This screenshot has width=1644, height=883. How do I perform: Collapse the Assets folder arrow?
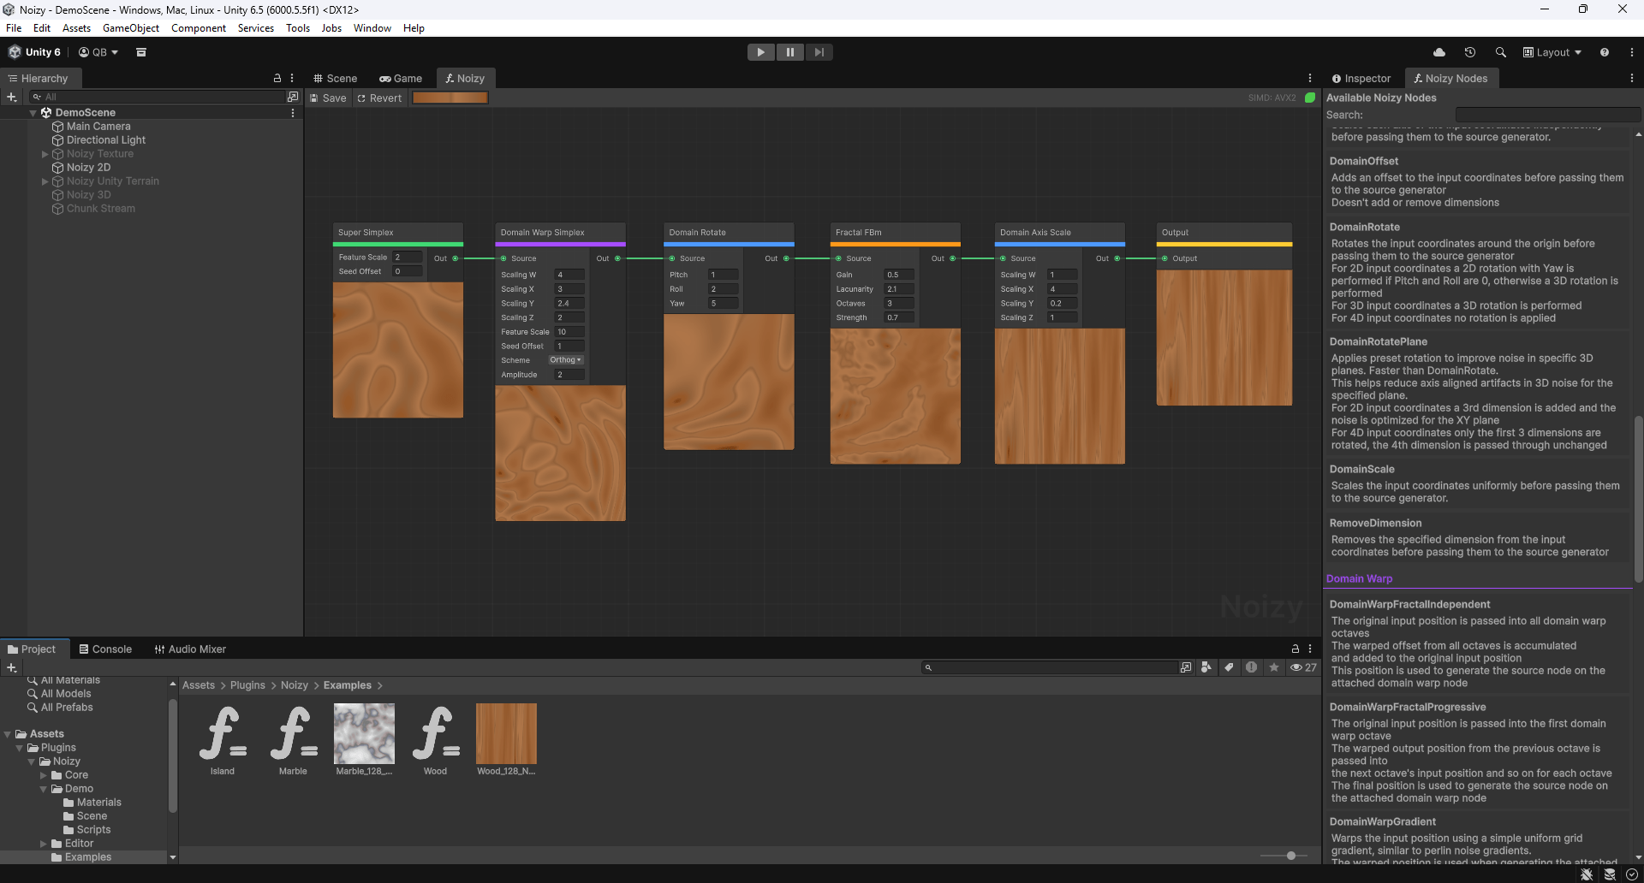point(9,734)
